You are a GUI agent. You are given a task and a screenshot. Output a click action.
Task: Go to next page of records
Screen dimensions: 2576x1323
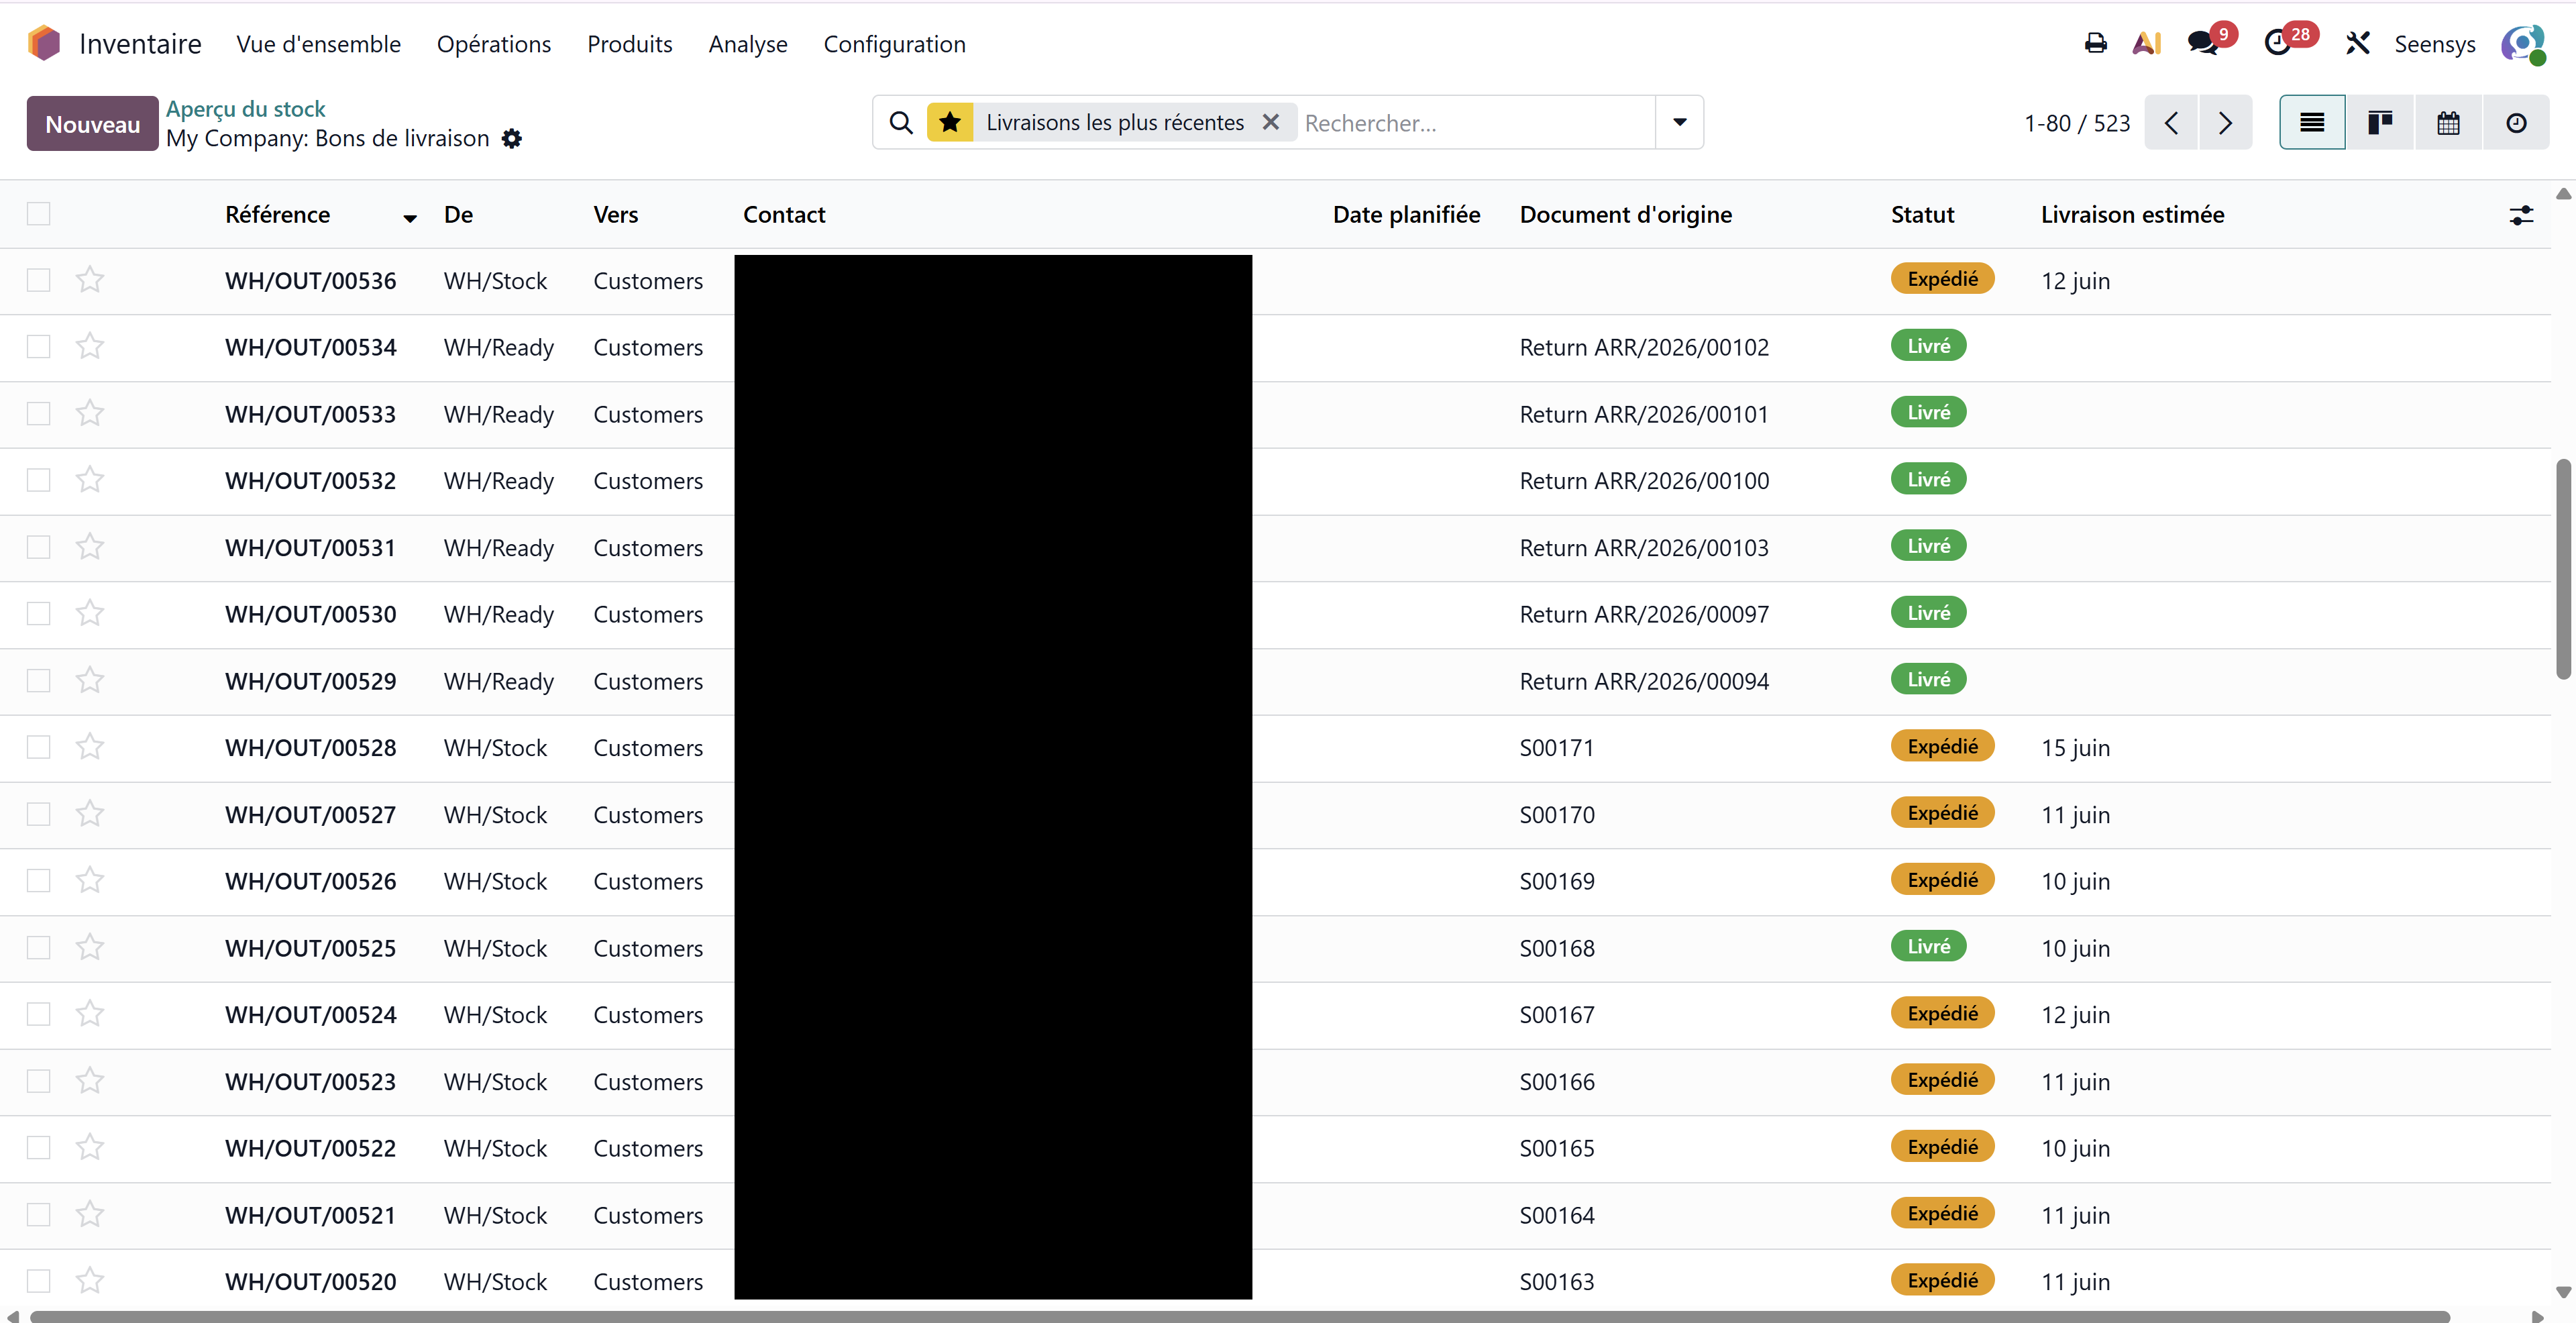coord(2225,122)
